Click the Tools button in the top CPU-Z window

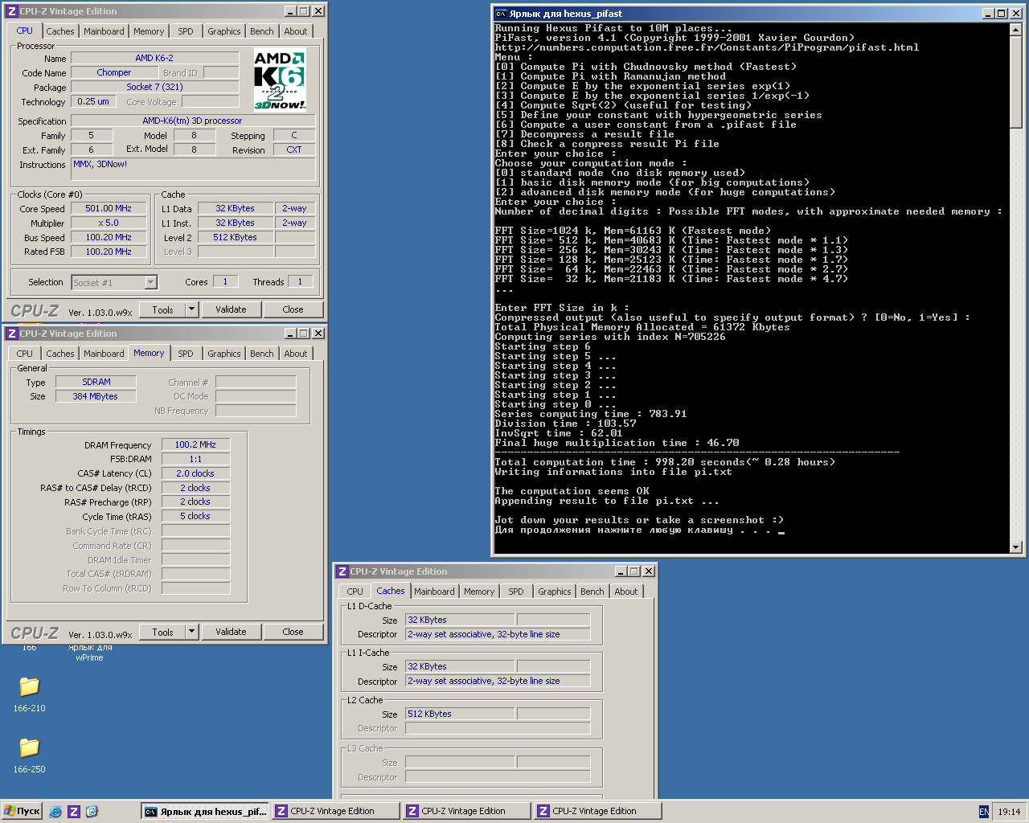click(163, 309)
